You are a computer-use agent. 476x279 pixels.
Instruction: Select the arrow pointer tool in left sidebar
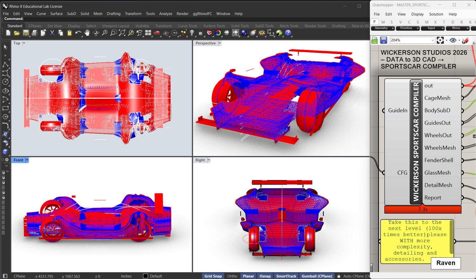(5, 47)
